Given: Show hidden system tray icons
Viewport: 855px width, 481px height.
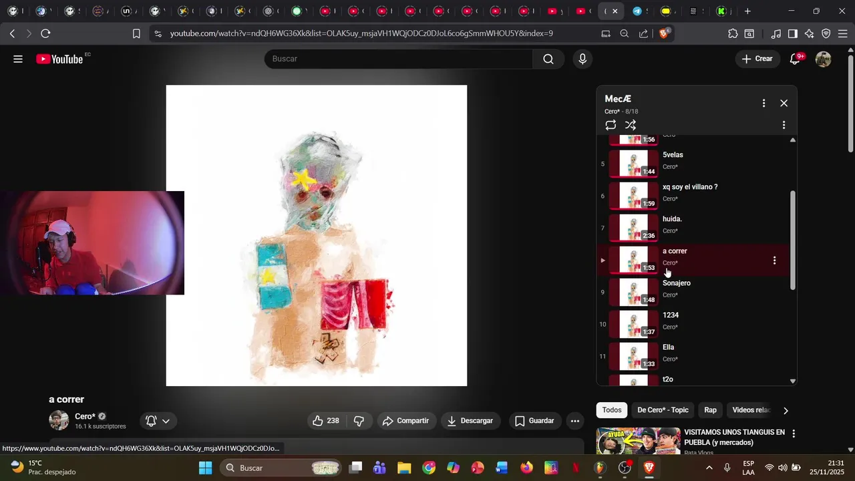Looking at the screenshot, I should 709,468.
